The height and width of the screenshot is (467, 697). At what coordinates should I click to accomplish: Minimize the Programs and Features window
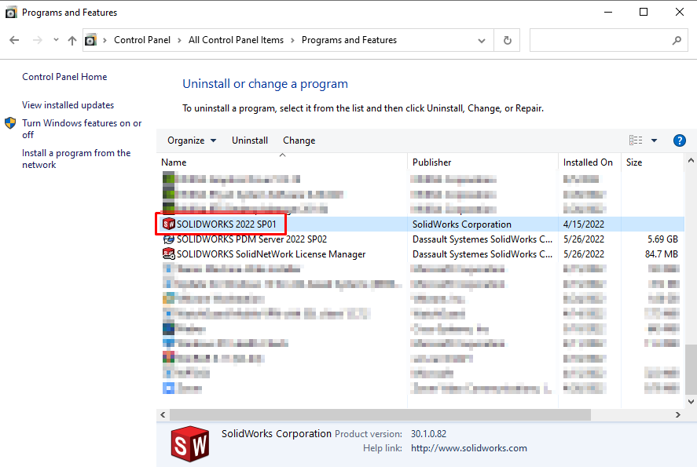tap(608, 12)
